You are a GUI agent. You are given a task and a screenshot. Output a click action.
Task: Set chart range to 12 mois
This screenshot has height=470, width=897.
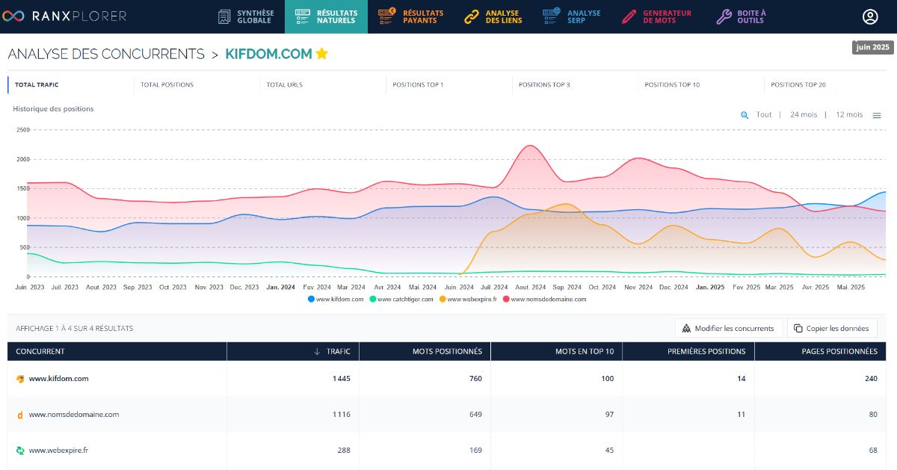coord(849,115)
